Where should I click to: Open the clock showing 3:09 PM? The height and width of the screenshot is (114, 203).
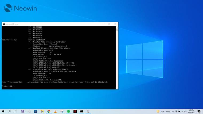point(191,111)
